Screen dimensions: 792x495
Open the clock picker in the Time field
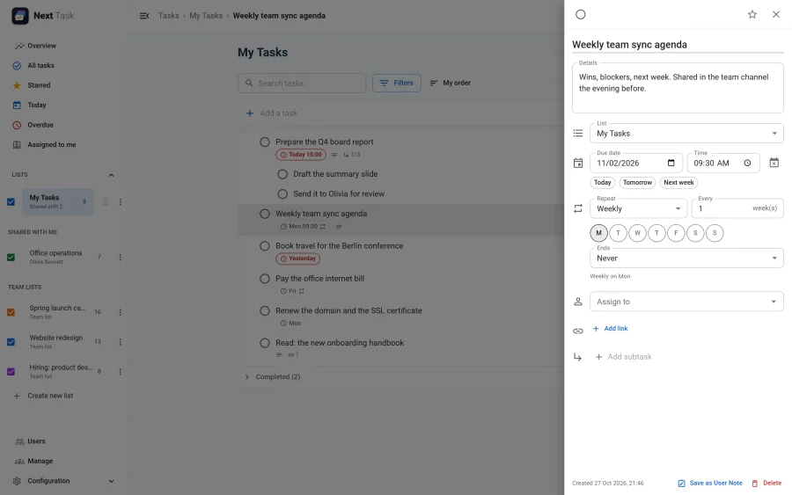(x=747, y=163)
